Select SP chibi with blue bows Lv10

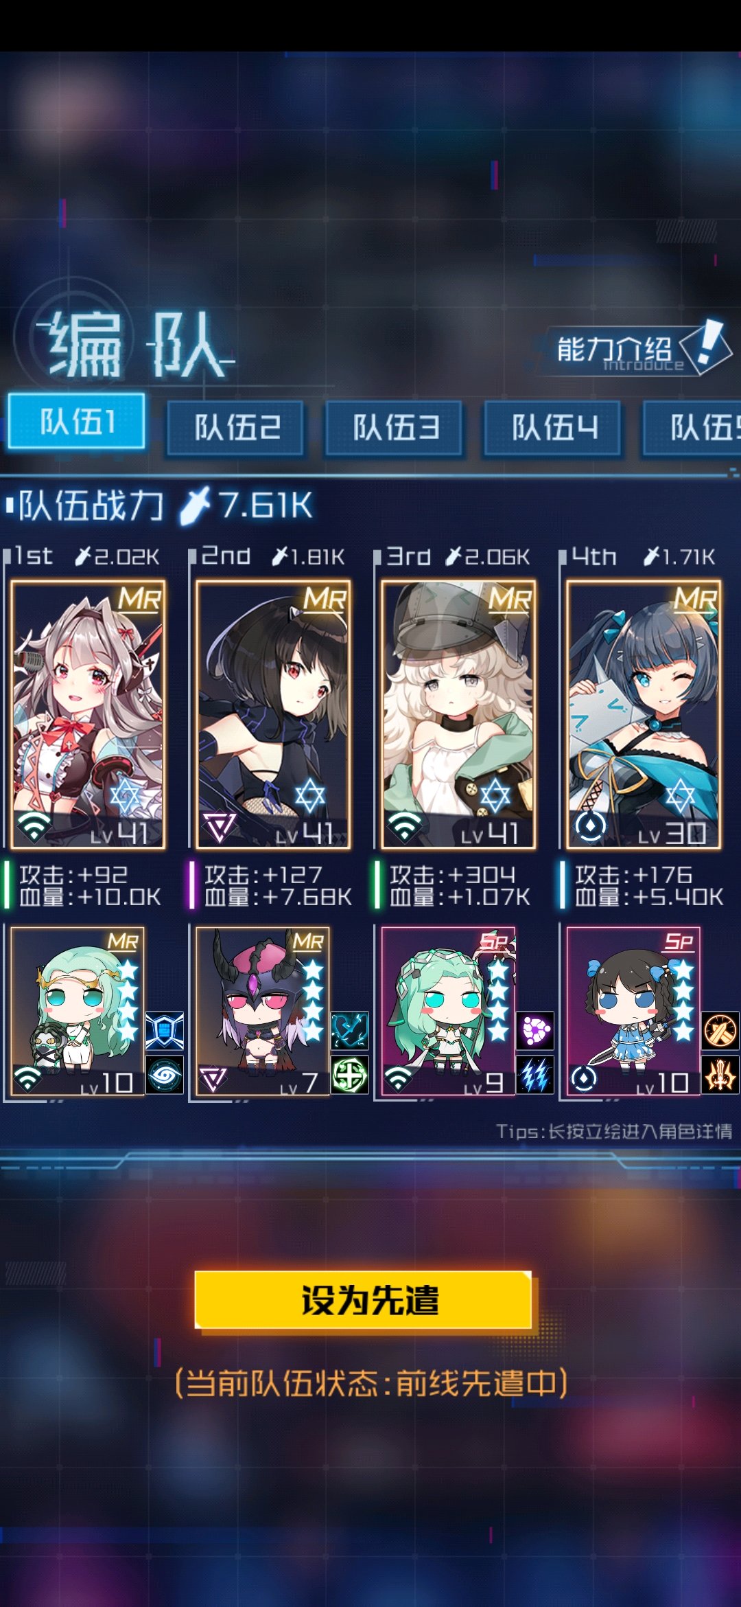tap(633, 1011)
